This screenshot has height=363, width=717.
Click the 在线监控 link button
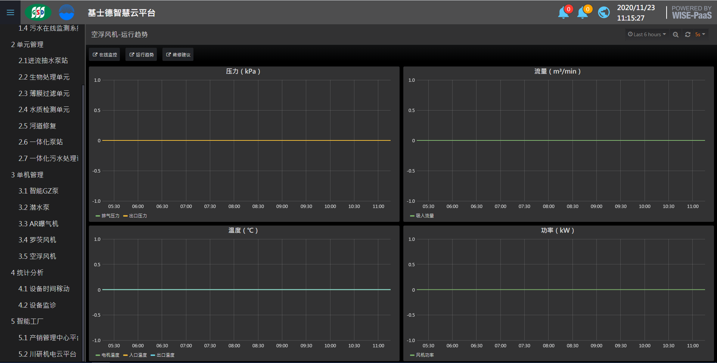(x=105, y=55)
